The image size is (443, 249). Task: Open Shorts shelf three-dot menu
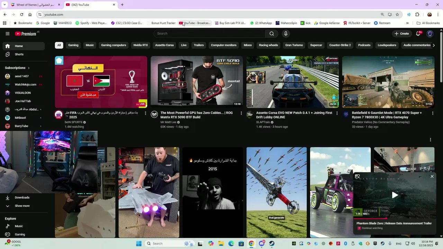431,140
